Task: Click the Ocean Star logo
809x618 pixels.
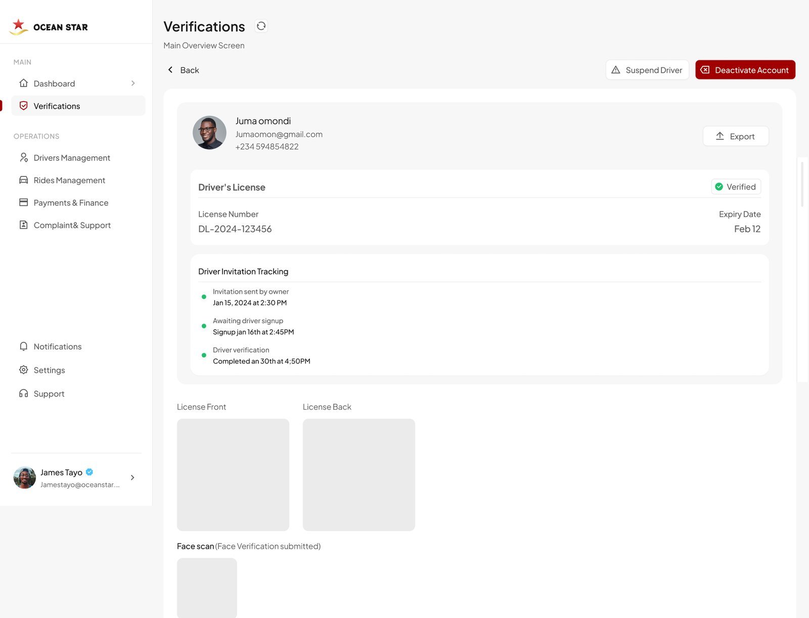Action: (x=49, y=26)
